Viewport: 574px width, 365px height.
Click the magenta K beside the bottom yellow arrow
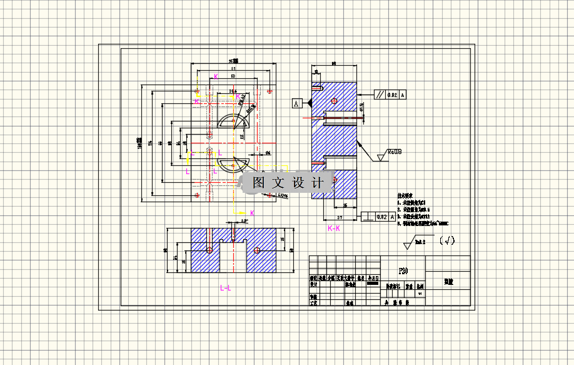(x=252, y=213)
